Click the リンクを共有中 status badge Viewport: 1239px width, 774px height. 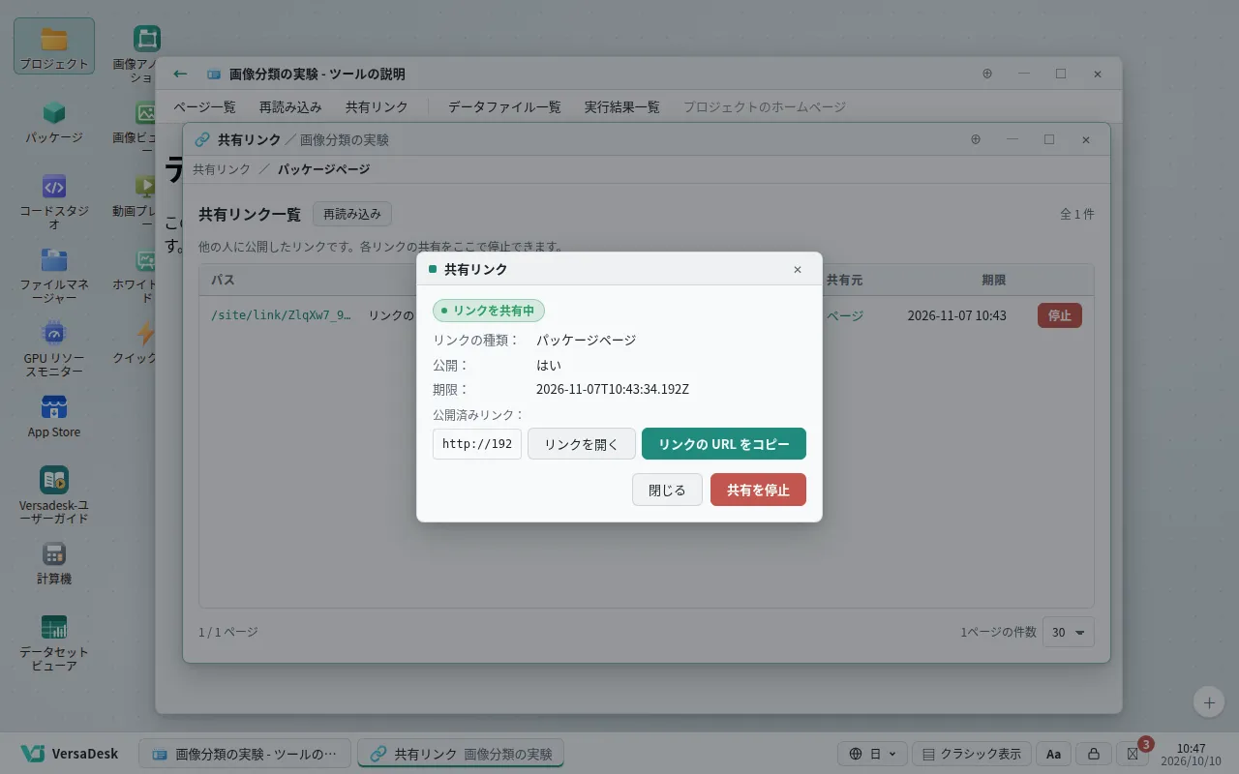[489, 311]
